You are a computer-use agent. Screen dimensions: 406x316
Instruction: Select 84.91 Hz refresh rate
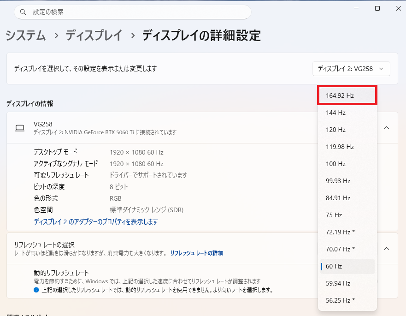point(347,197)
